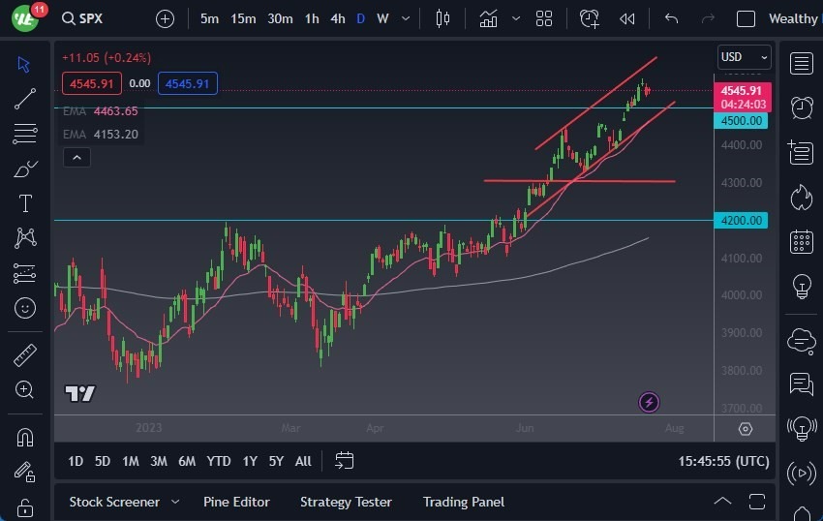
Task: Toggle magnet mode
Action: click(x=24, y=437)
